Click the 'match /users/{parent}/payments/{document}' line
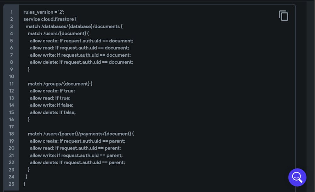 pos(81,134)
